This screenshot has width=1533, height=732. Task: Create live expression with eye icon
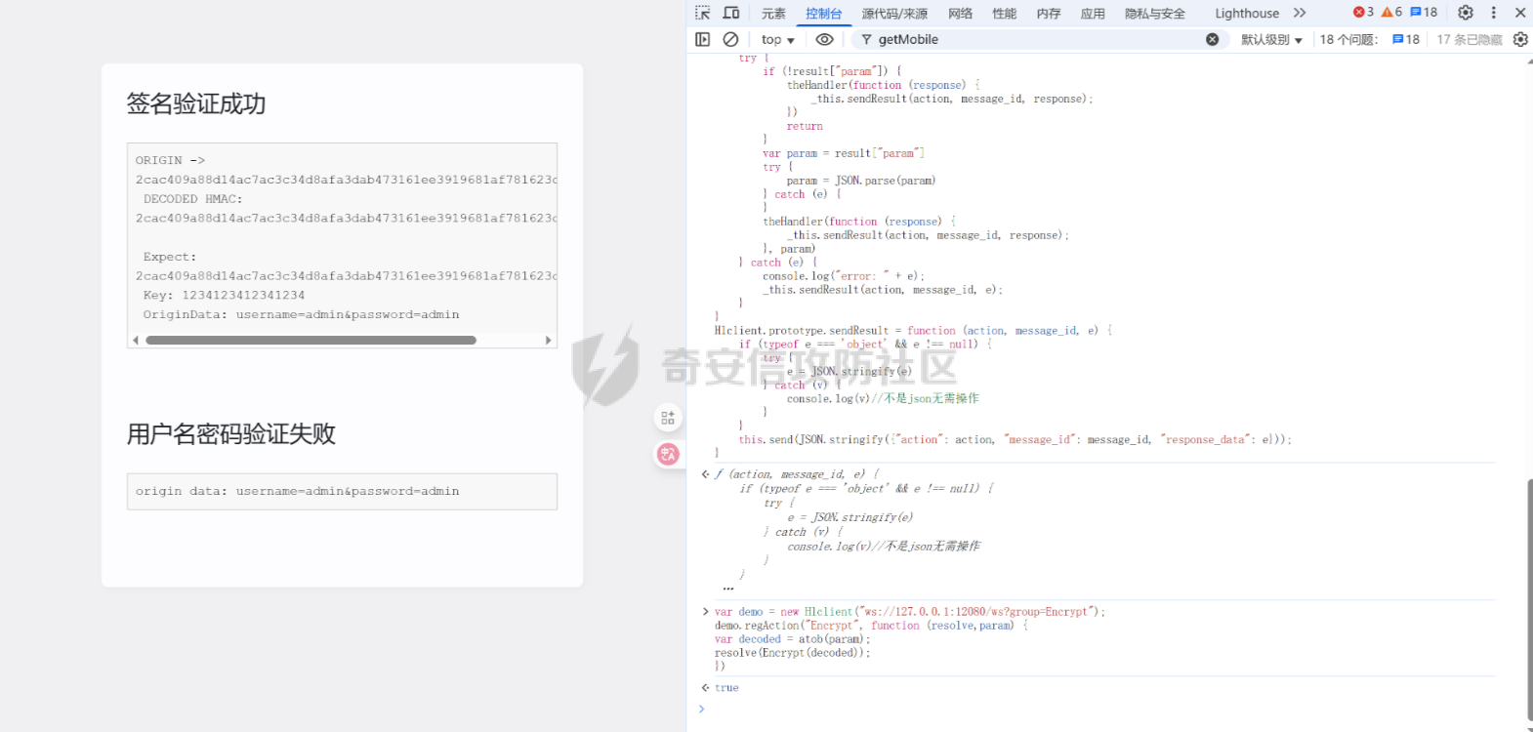(825, 39)
